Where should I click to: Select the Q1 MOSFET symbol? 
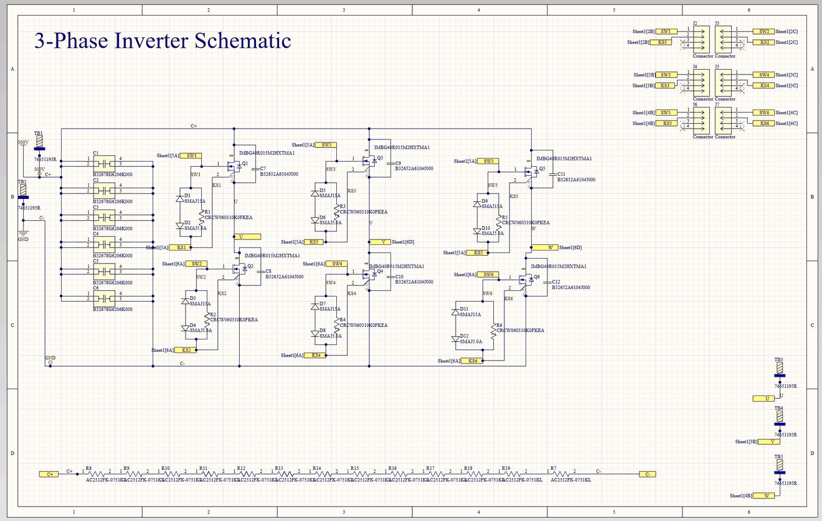pyautogui.click(x=235, y=167)
